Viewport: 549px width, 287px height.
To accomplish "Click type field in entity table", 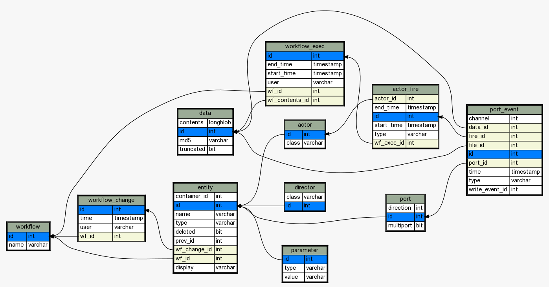I will (x=205, y=223).
